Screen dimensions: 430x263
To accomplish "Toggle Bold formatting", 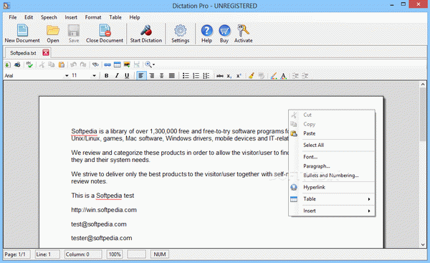I will pyautogui.click(x=106, y=76).
